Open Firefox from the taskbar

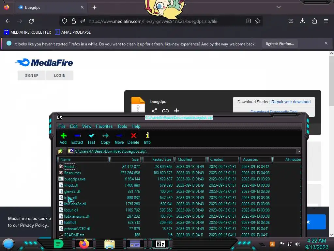point(84,244)
